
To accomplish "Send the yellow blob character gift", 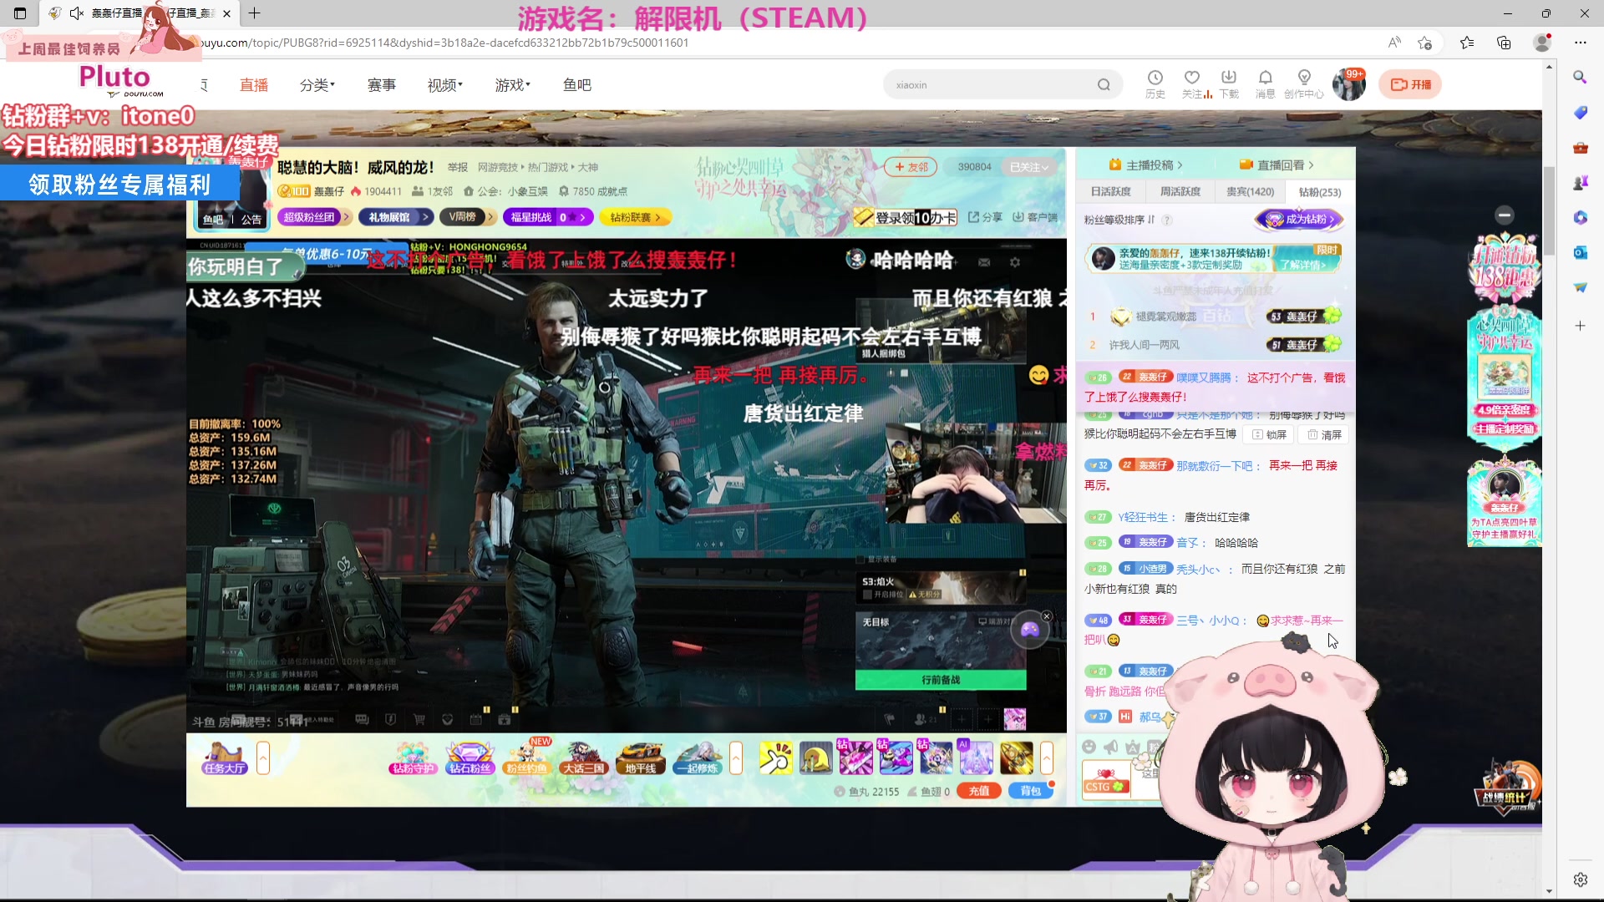I will coord(815,758).
